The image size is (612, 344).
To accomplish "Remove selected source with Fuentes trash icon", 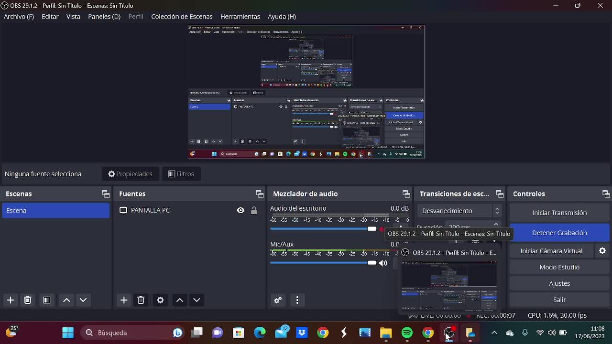I will pos(141,300).
